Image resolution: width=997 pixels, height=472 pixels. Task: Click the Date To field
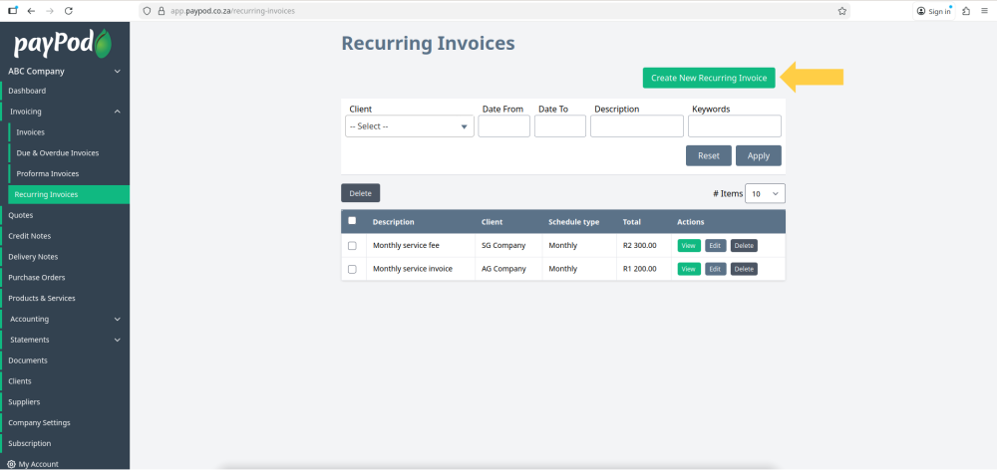coord(559,126)
